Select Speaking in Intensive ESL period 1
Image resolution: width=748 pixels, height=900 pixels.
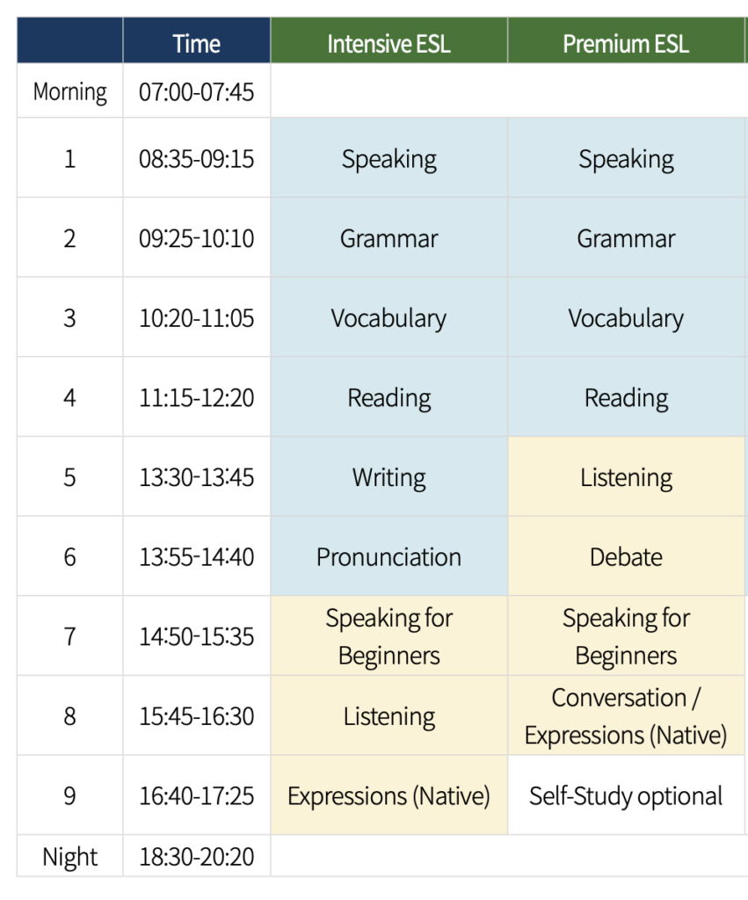389,159
